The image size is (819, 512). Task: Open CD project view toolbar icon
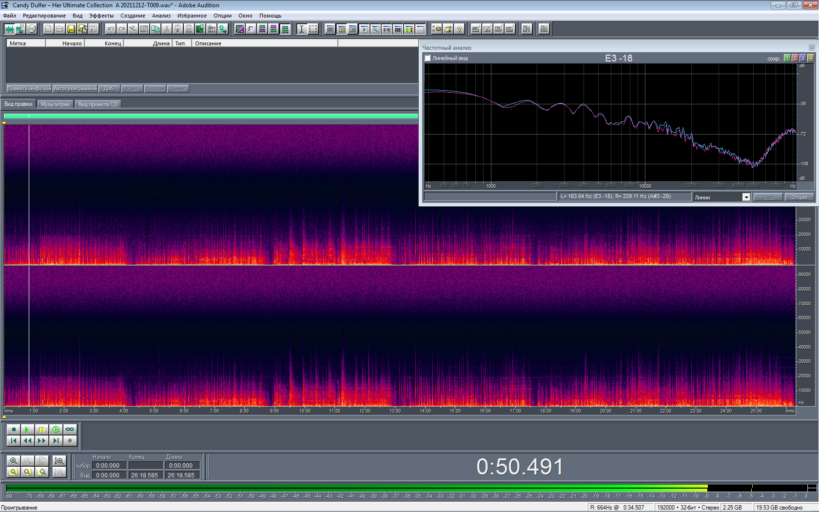(x=32, y=29)
